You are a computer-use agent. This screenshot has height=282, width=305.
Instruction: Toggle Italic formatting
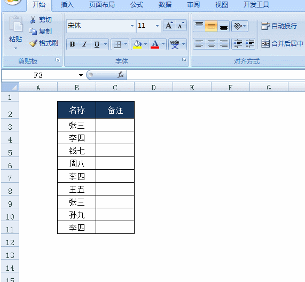84,44
